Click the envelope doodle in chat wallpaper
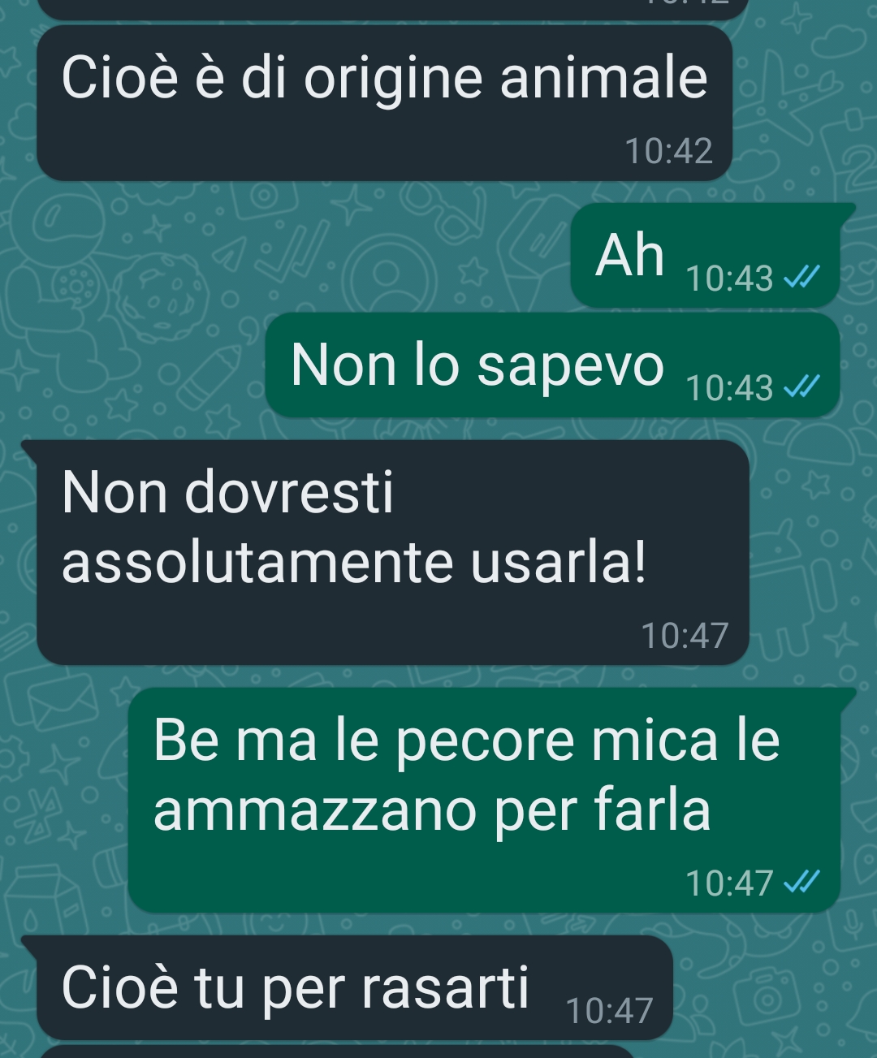This screenshot has height=1058, width=877. pyautogui.click(x=62, y=704)
